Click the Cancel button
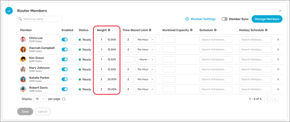This screenshot has width=290, height=122. pyautogui.click(x=42, y=112)
